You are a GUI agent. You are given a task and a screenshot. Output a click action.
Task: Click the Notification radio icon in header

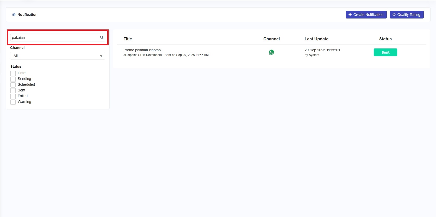tap(14, 15)
